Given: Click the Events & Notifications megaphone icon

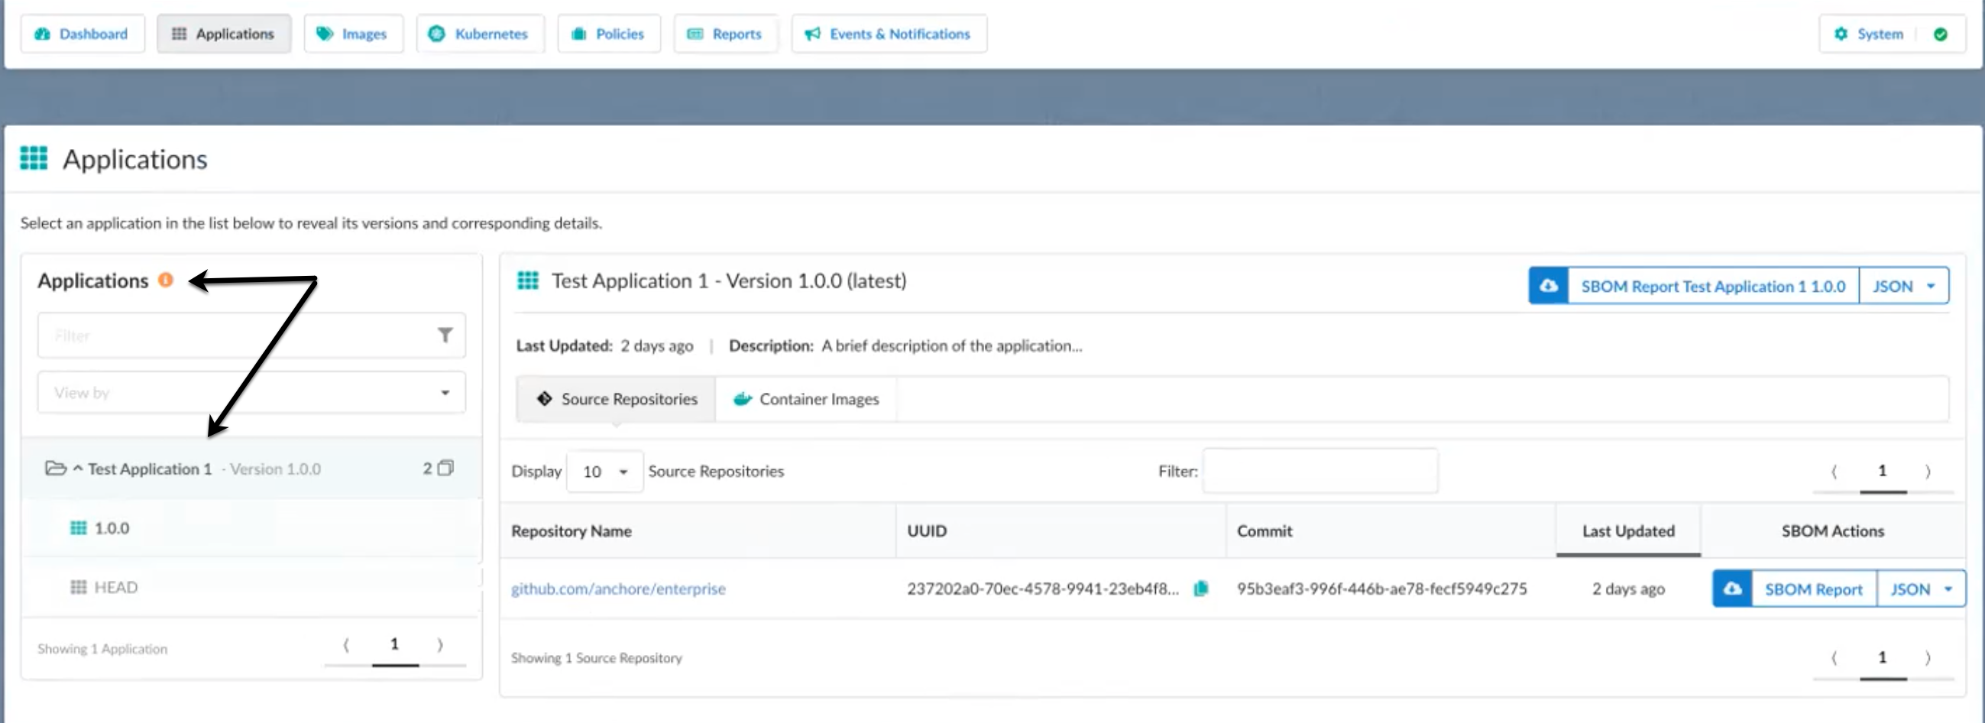Looking at the screenshot, I should [811, 33].
